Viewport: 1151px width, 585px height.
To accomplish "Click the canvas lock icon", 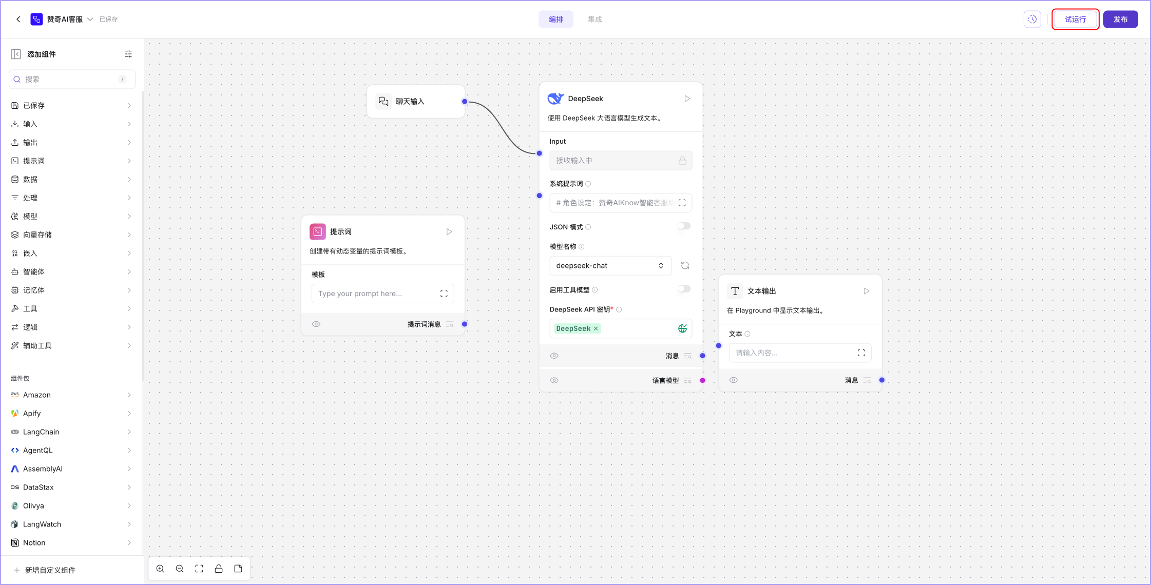I will click(219, 569).
